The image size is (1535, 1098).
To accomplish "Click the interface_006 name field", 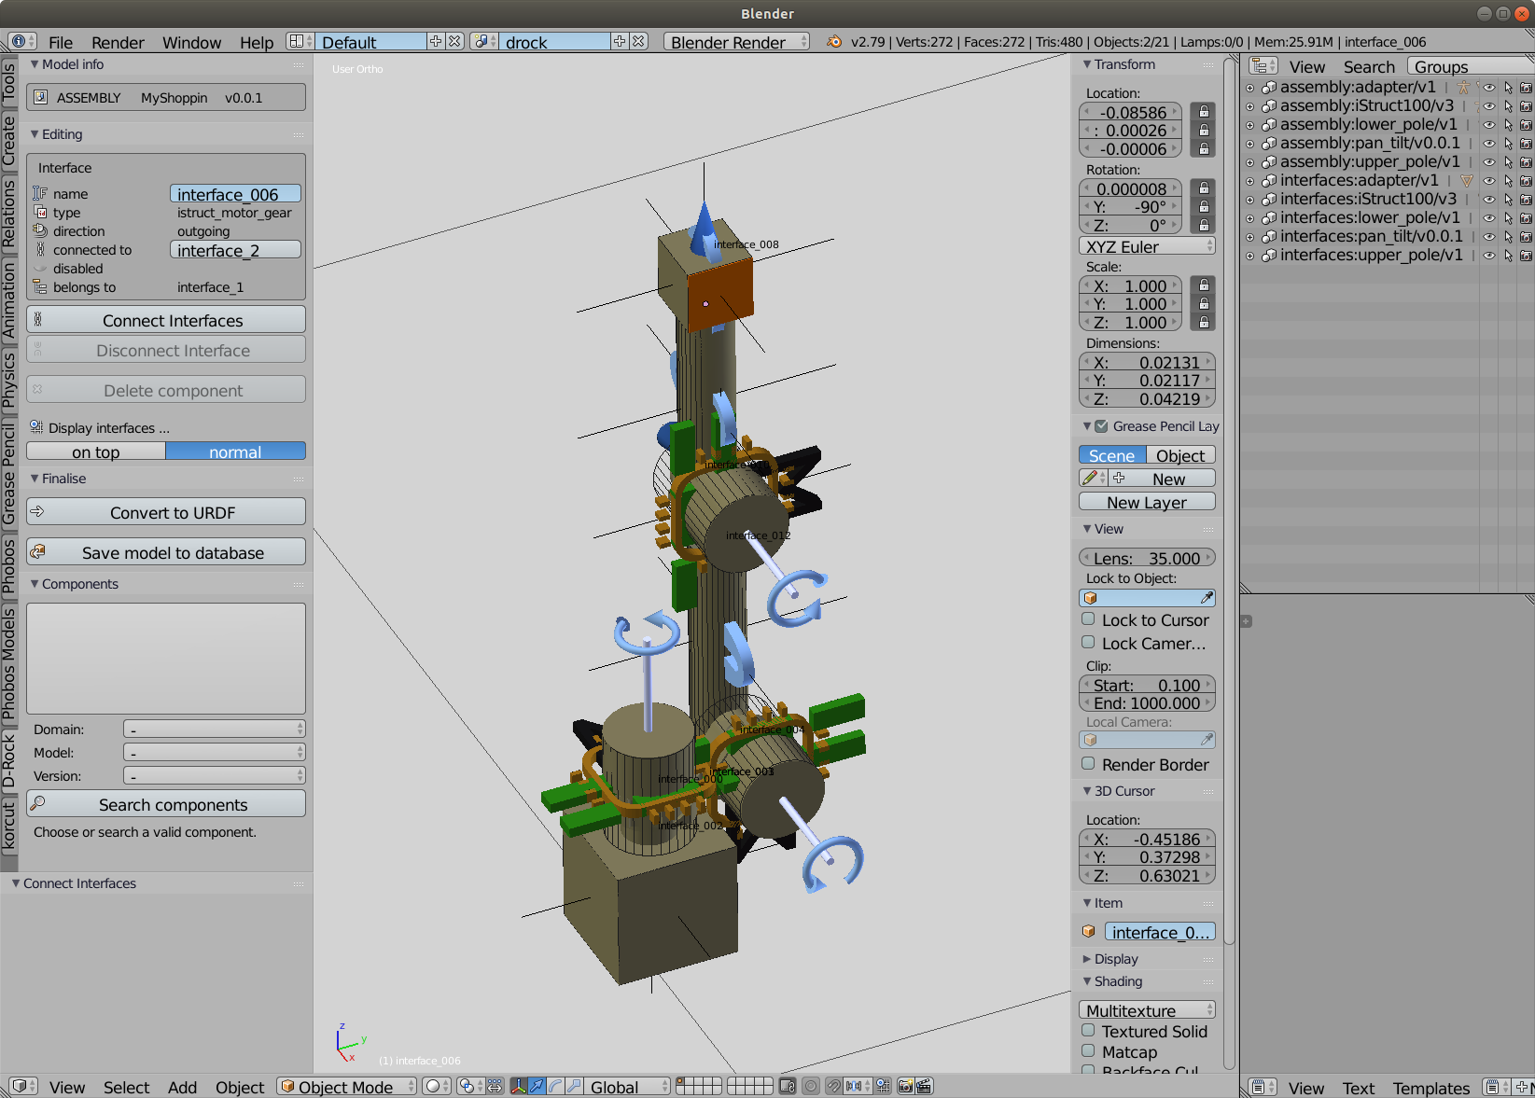I will click(x=235, y=194).
